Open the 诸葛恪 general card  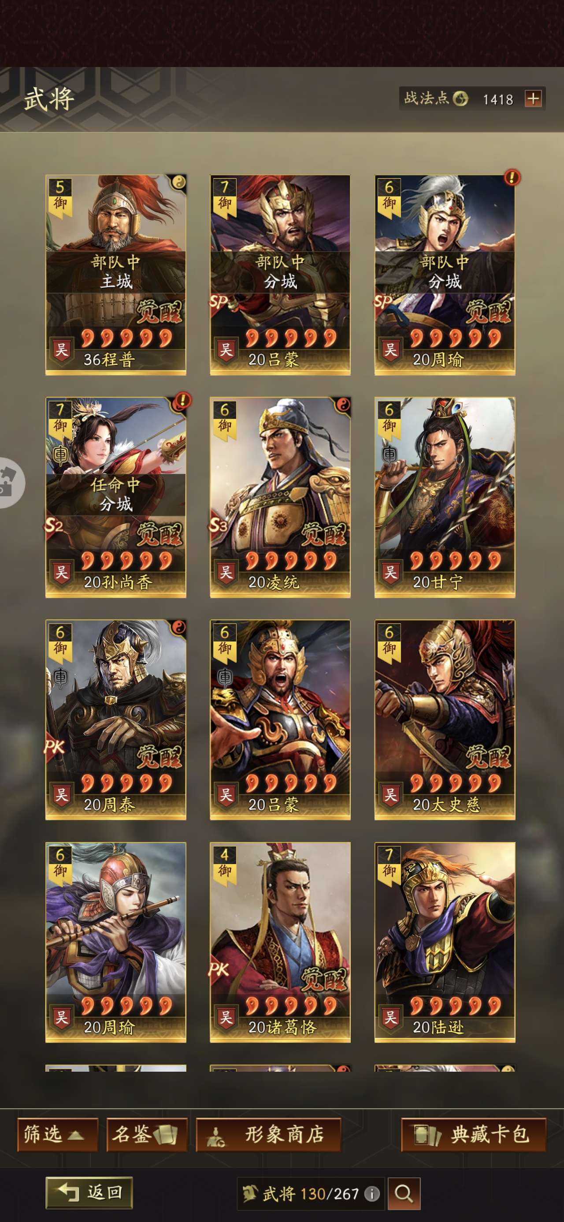pos(280,942)
